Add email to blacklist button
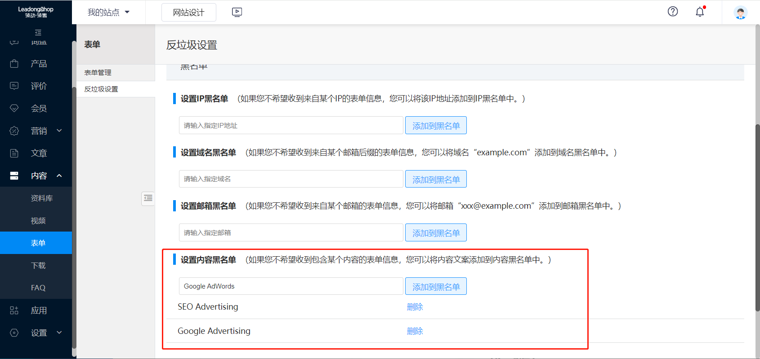760x359 pixels. (x=436, y=232)
